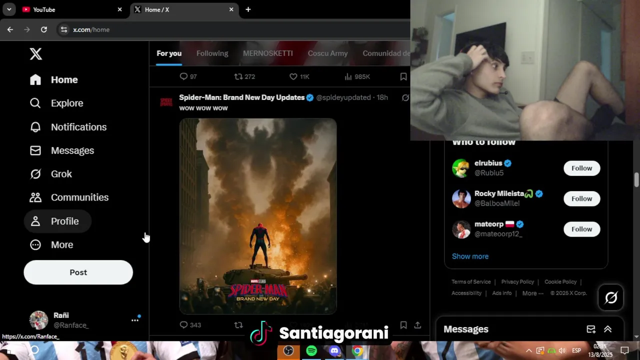The image size is (640, 360).
Task: Open Privacy Policy link
Action: point(517,281)
